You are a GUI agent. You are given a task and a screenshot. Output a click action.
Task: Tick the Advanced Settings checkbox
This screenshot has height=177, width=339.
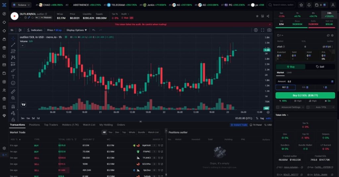coord(278,107)
